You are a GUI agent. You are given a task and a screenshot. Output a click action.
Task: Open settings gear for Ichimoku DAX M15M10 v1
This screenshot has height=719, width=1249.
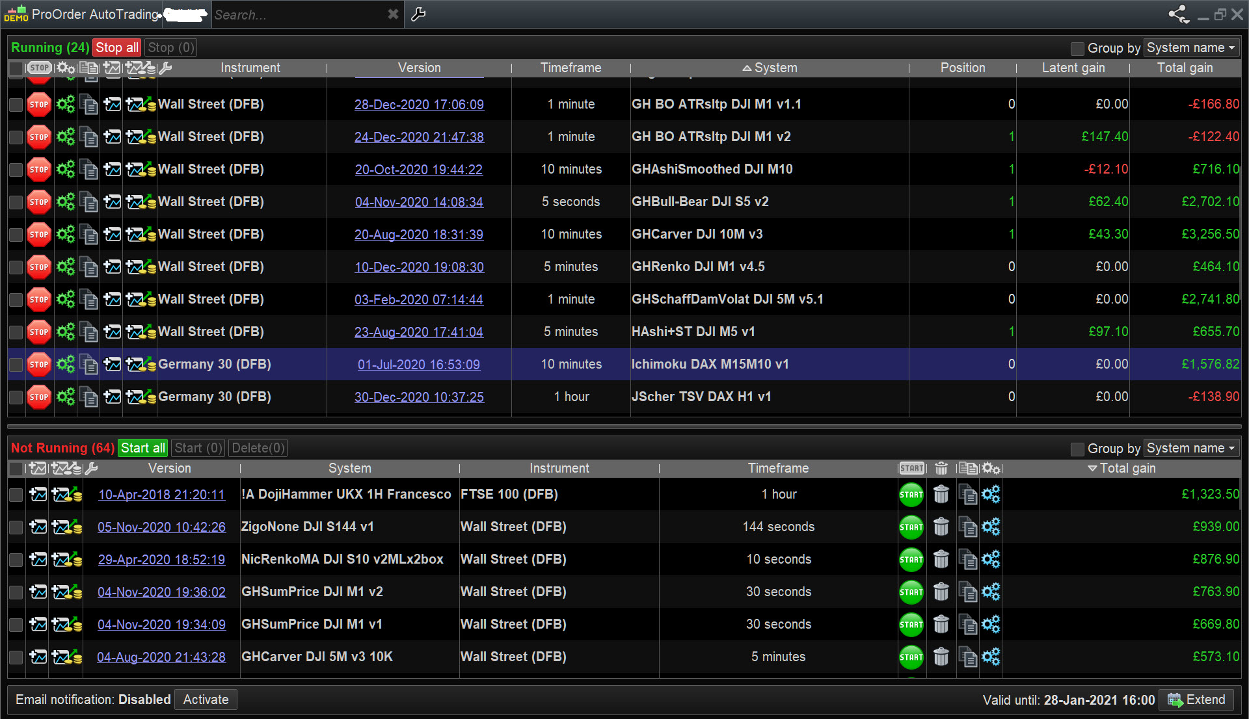66,364
